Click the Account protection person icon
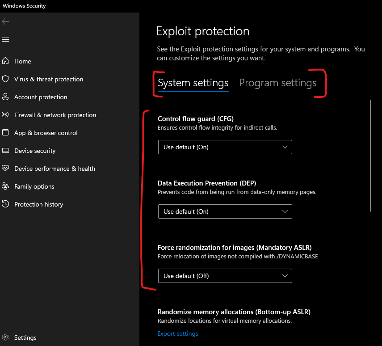The image size is (382, 346). (5, 97)
